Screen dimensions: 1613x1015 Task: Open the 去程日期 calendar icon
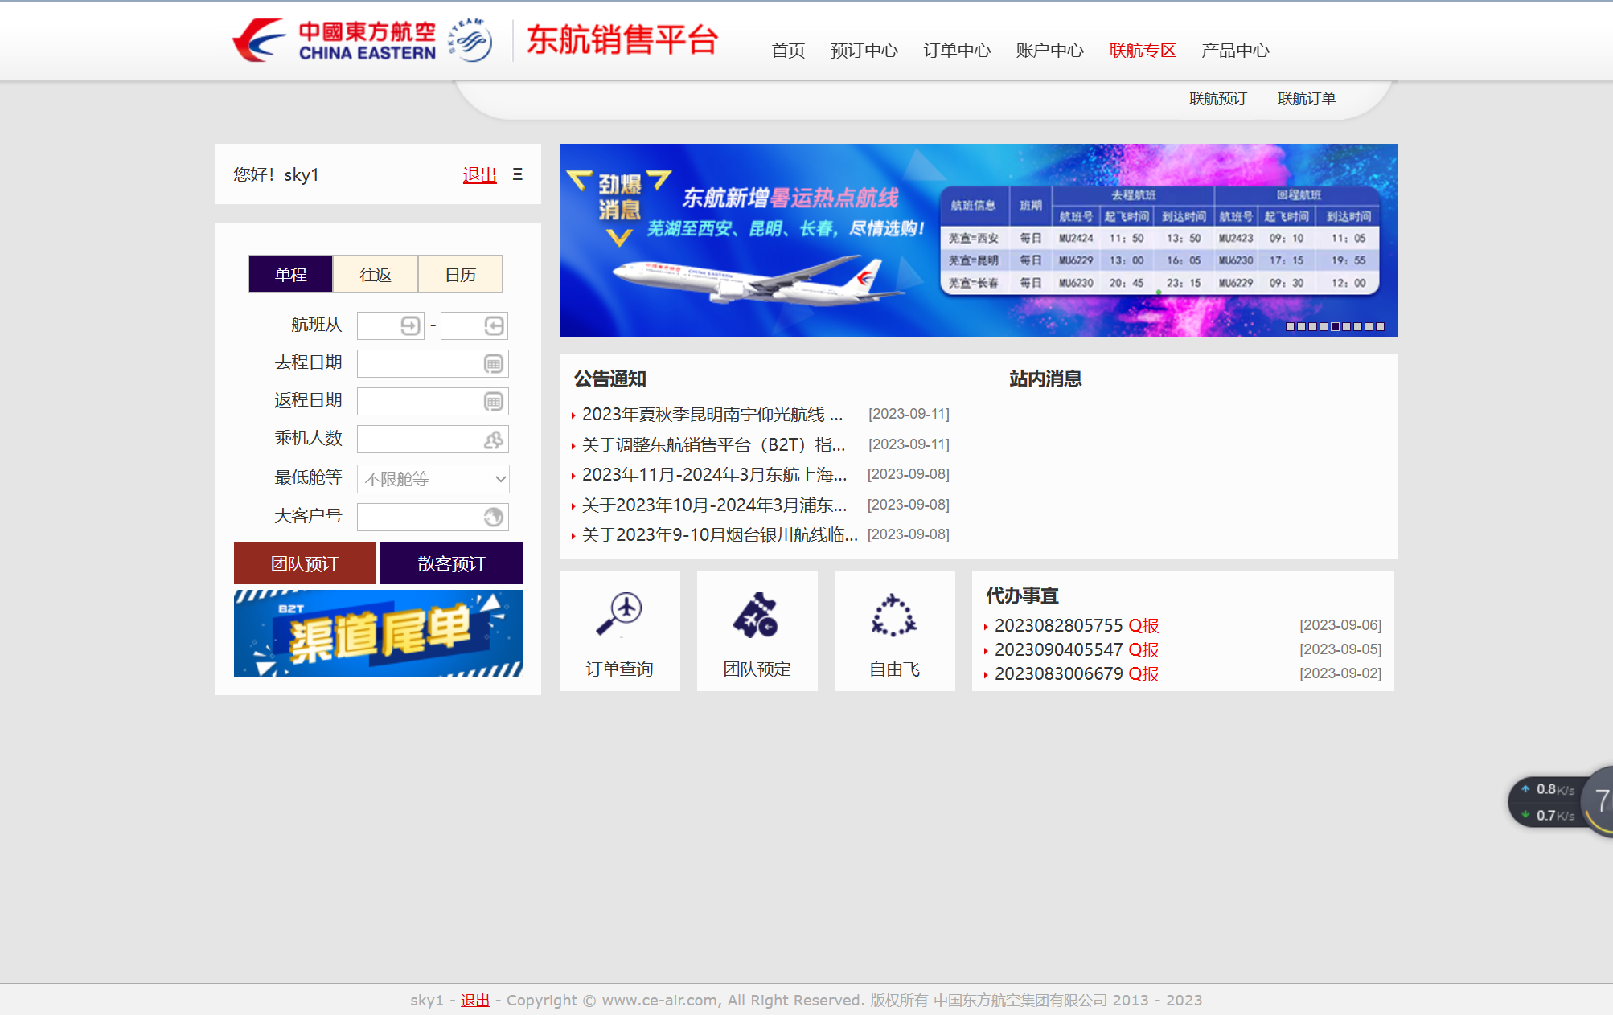point(494,364)
